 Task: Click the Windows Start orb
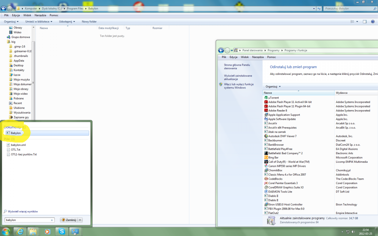tap(6, 231)
